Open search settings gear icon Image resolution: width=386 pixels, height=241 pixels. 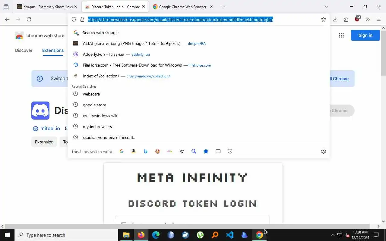click(324, 151)
